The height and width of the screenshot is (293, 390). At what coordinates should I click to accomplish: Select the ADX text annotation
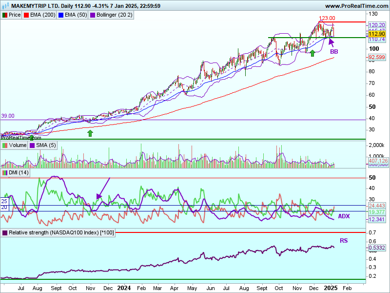[344, 216]
